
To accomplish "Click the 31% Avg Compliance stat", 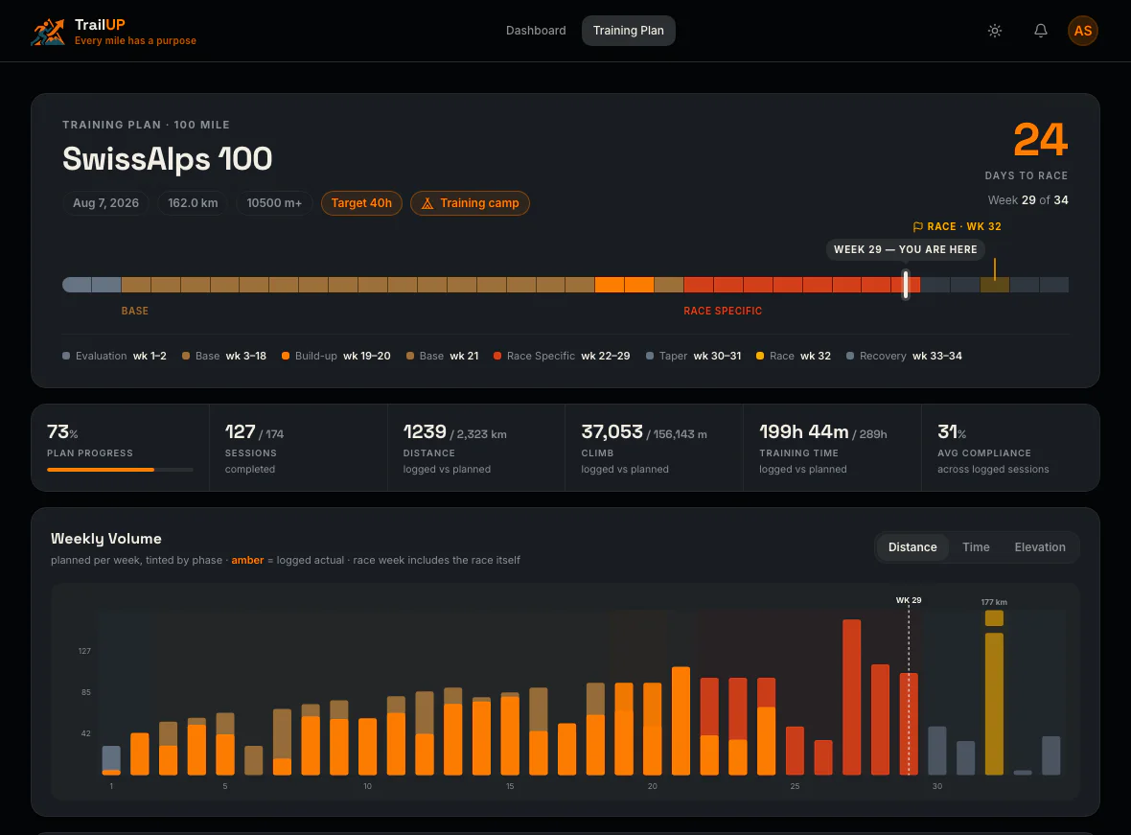I will [1010, 448].
